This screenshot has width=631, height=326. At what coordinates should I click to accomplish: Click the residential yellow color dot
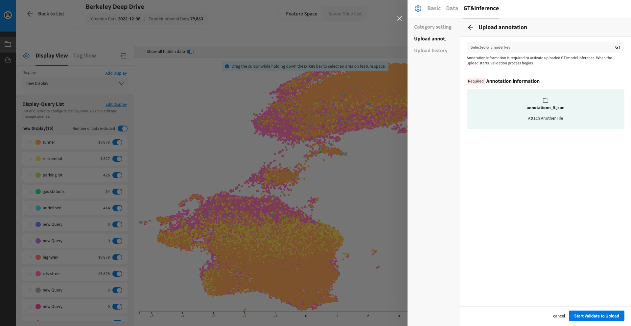point(38,159)
